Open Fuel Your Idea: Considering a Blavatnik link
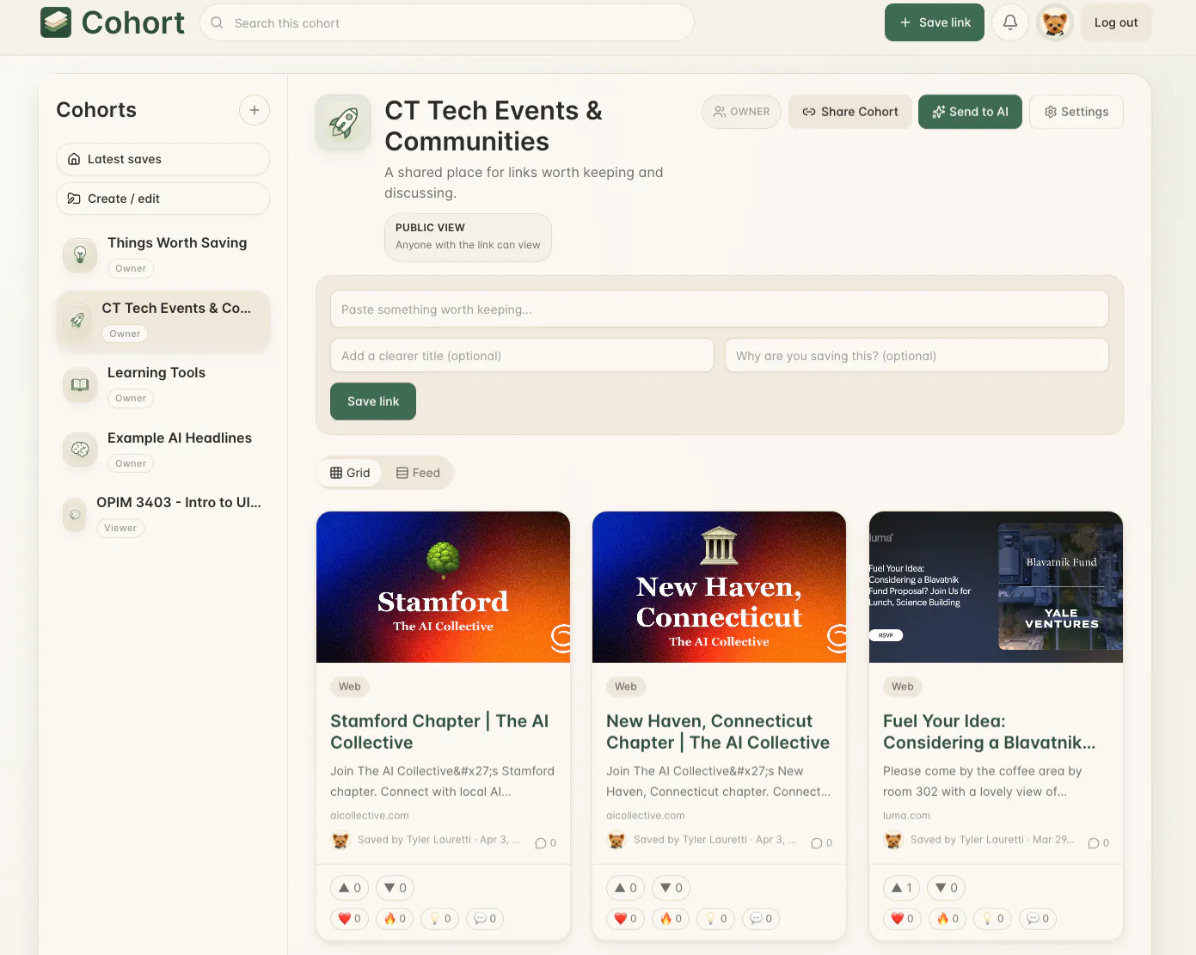 click(x=989, y=732)
